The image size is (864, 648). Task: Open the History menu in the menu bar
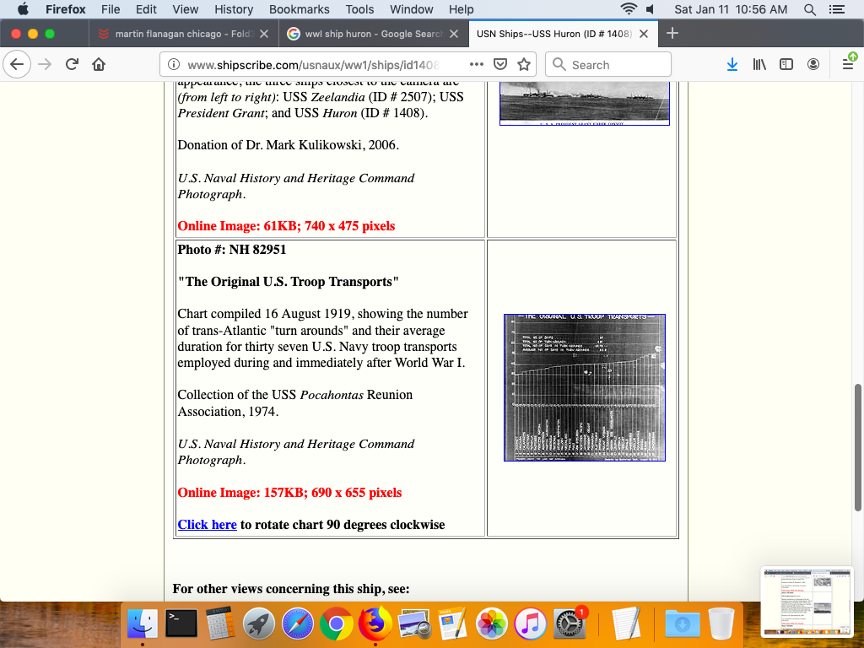tap(234, 9)
